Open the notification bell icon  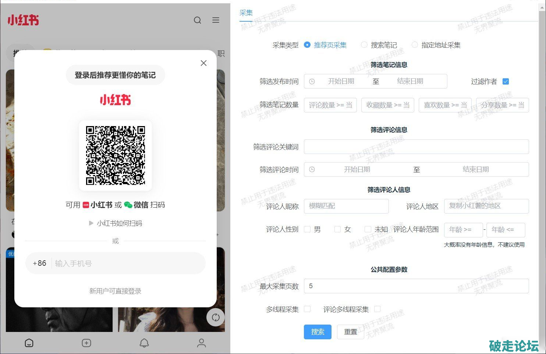[x=144, y=343]
